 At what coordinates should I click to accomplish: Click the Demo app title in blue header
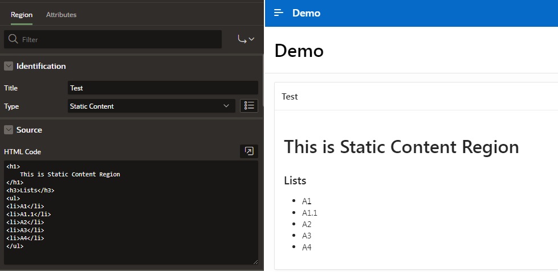coord(306,13)
